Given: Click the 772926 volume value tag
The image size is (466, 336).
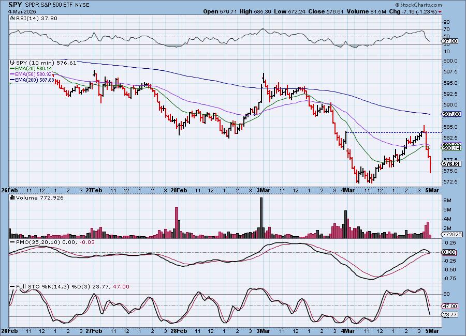Looking at the screenshot, I should 452,234.
